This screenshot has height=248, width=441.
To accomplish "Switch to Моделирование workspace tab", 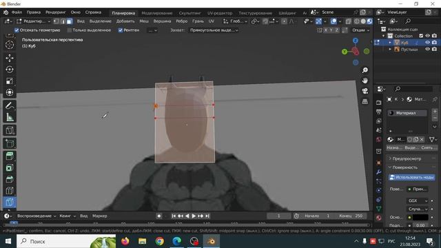I will pos(157,13).
